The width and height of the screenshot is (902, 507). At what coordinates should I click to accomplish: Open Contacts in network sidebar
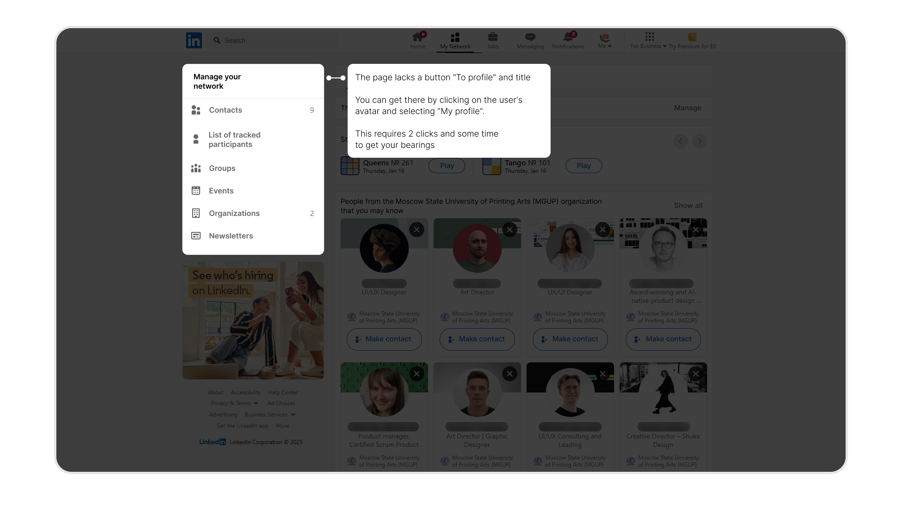(225, 110)
